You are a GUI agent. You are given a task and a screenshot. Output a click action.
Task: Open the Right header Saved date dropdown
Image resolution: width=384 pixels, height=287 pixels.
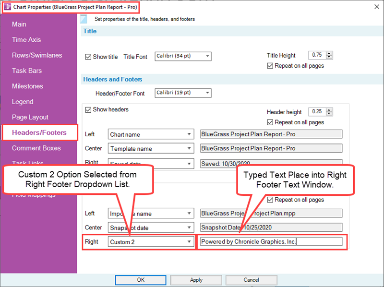pyautogui.click(x=151, y=164)
